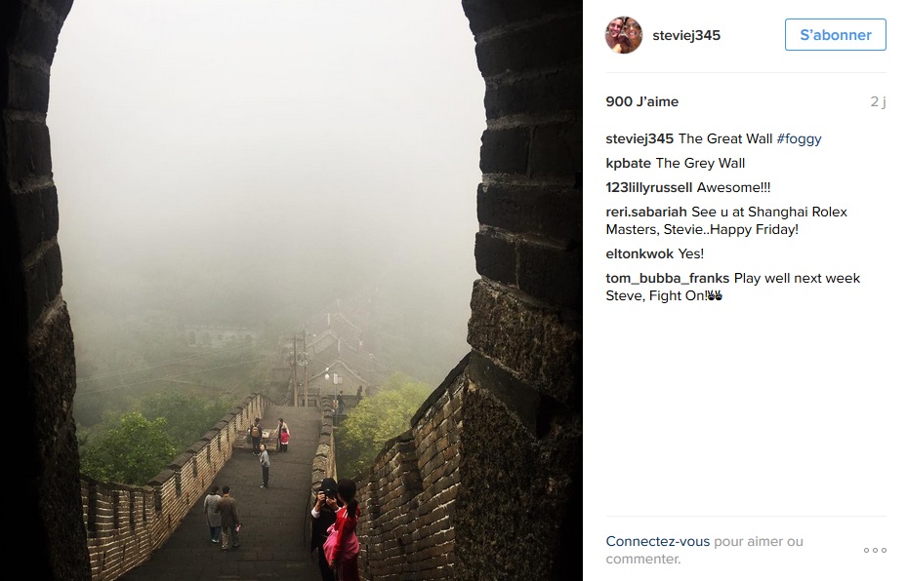Viewport: 907px width, 581px height.
Task: Click the 'Awesome!!!' comment text
Action: [x=733, y=188]
